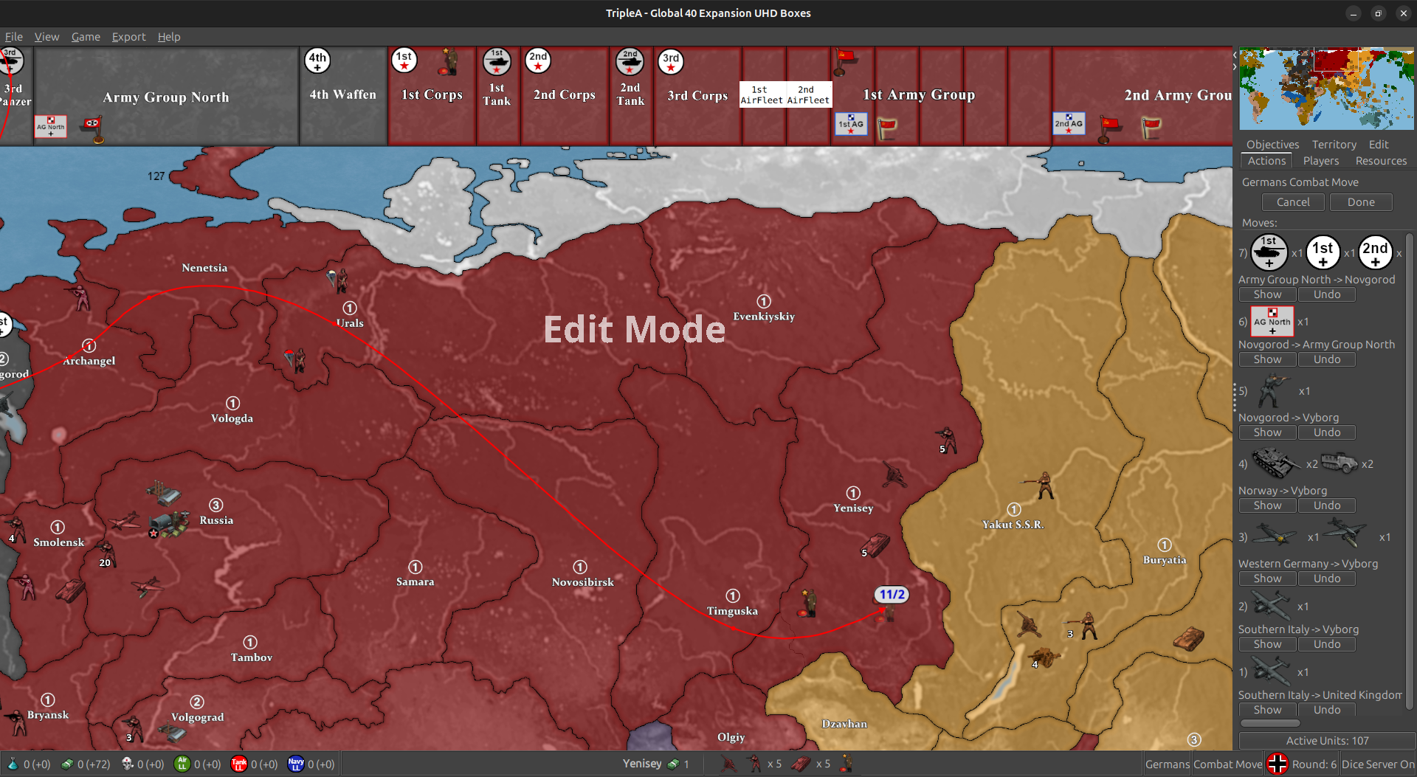Click the German Iron Cross icon in status bar
Viewport: 1417px width, 777px height.
pos(1278,764)
